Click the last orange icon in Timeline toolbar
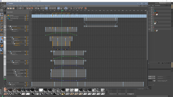The width and height of the screenshot is (173, 97). tap(85, 8)
